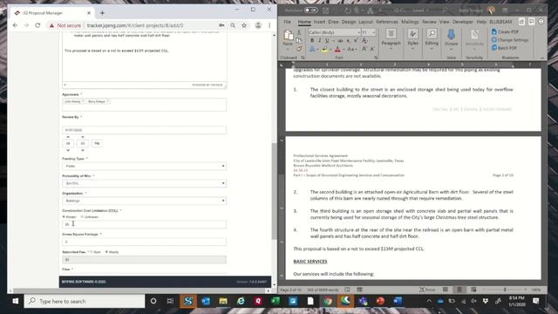Reload the Chrome page
Screen dimensions: 558x314
click(37, 25)
